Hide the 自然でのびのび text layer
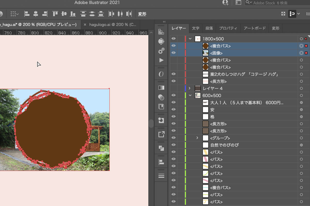This screenshot has width=310, height=206. point(174,145)
